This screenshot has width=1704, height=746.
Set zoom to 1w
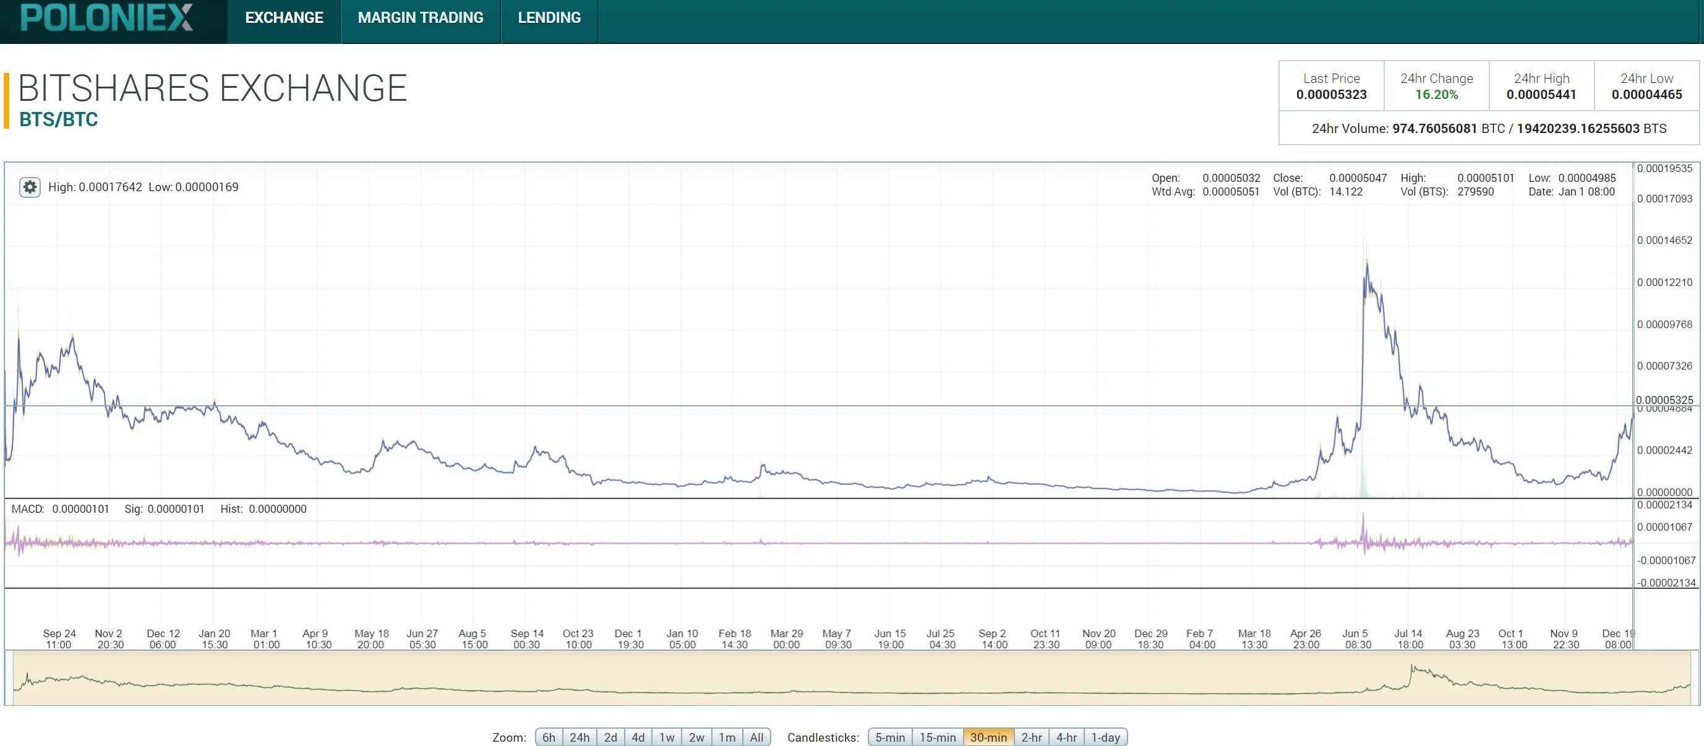pos(667,737)
